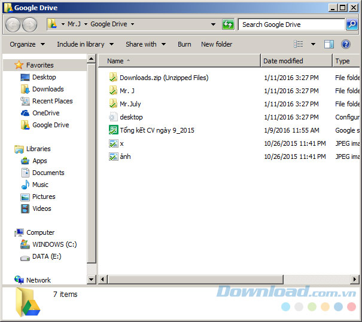Click the Search Google Drive input field
Viewport: 362px width, 322px height.
[291, 24]
